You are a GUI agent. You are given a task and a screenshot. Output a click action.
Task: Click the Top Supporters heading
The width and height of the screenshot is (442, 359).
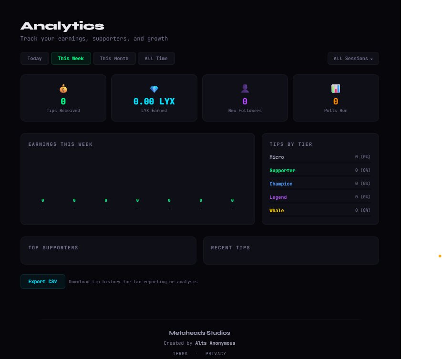53,247
